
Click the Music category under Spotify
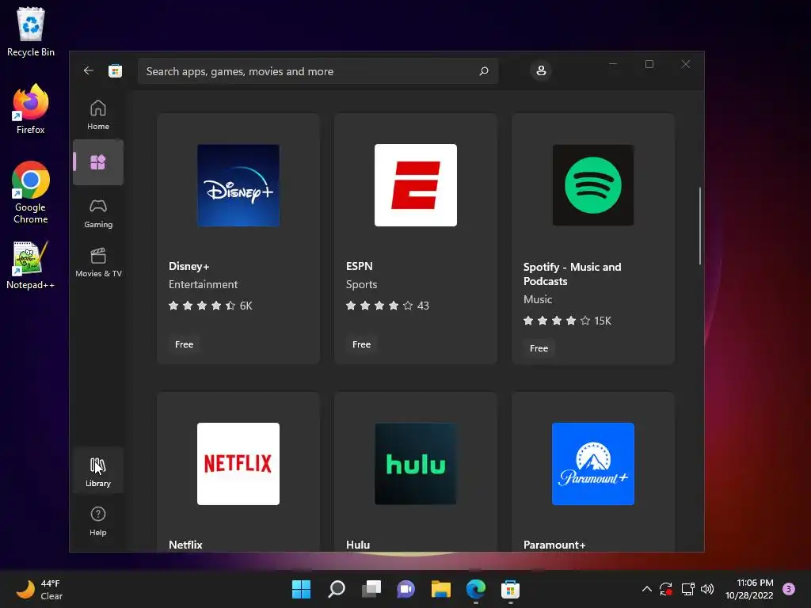538,299
